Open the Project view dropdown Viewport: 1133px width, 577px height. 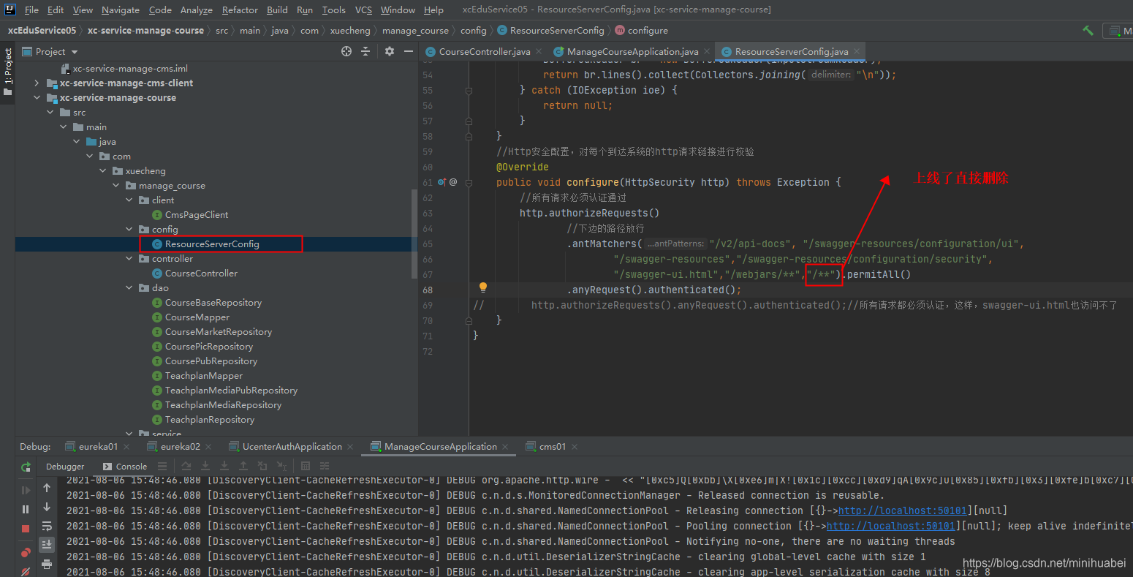[75, 52]
